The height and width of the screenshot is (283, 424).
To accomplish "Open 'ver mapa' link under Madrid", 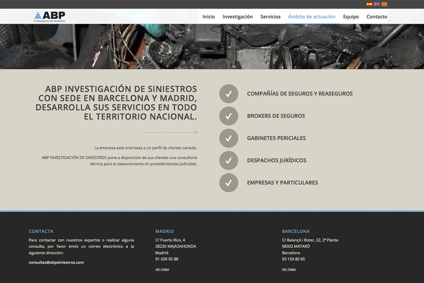I will (162, 269).
